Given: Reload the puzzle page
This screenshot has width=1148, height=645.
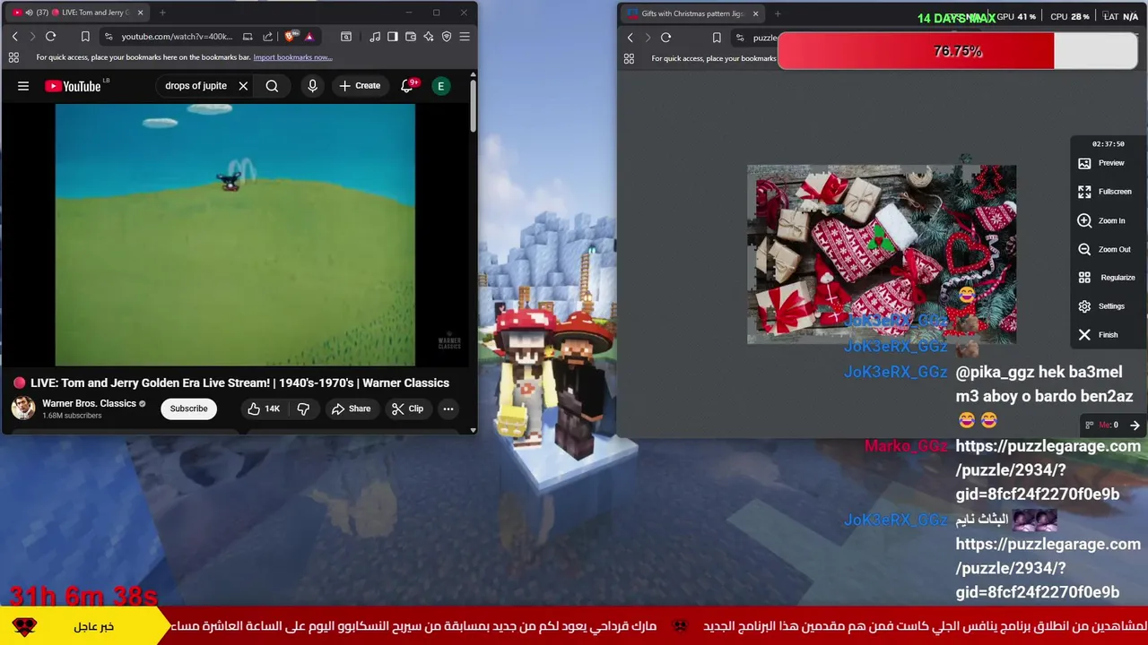Looking at the screenshot, I should (x=665, y=38).
